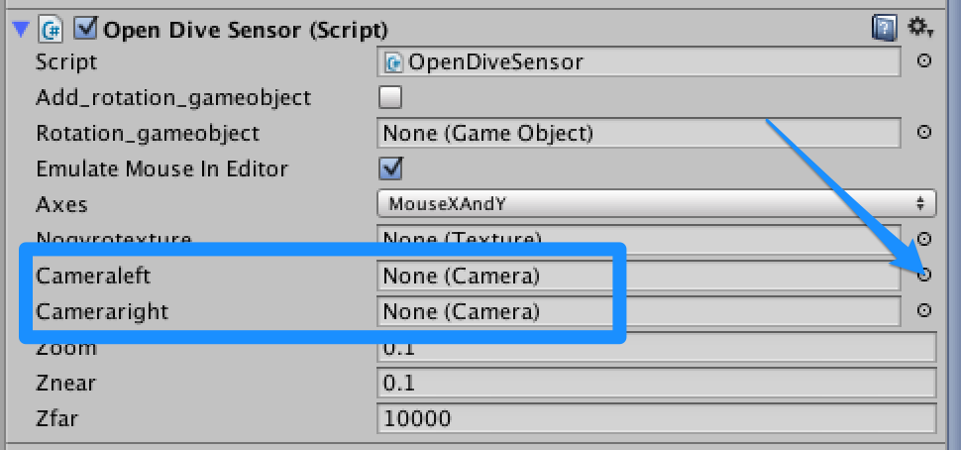The width and height of the screenshot is (961, 450).
Task: Click the object picker for Script field
Action: pyautogui.click(x=923, y=60)
